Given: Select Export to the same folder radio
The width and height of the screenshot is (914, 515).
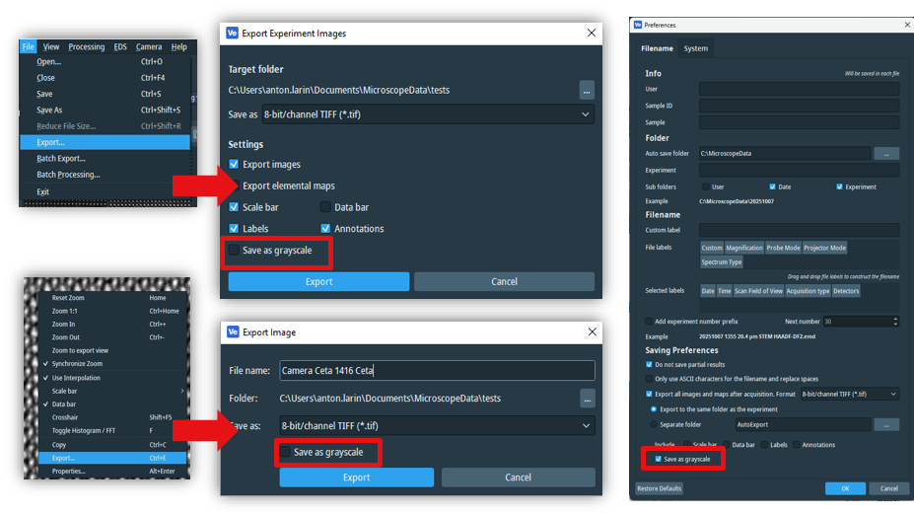Looking at the screenshot, I should pos(654,409).
